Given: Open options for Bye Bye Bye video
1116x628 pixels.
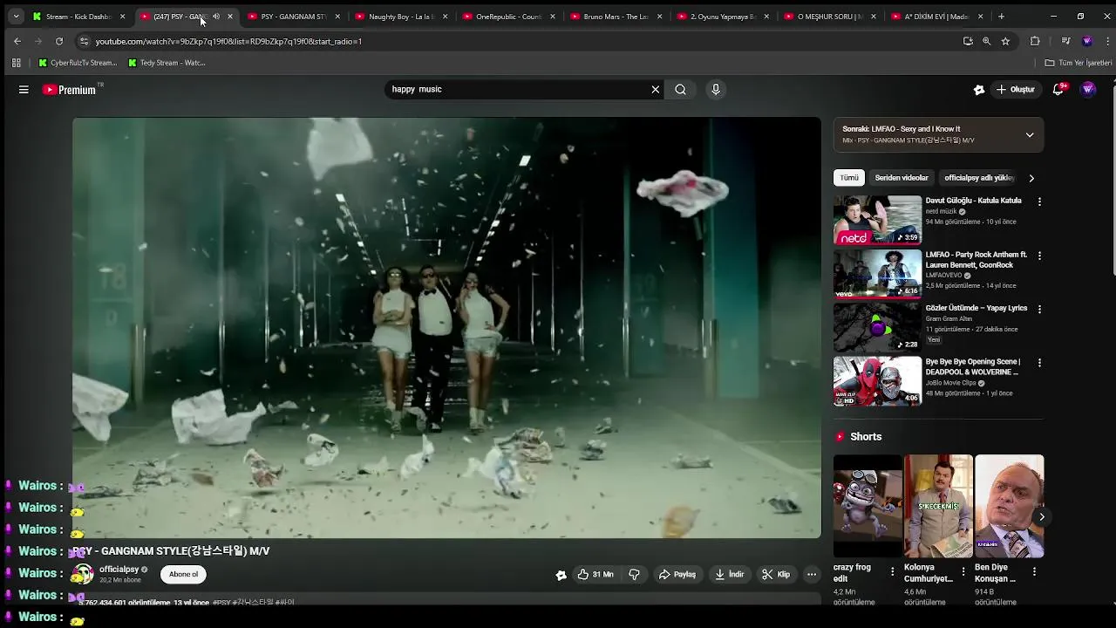Looking at the screenshot, I should tap(1039, 362).
